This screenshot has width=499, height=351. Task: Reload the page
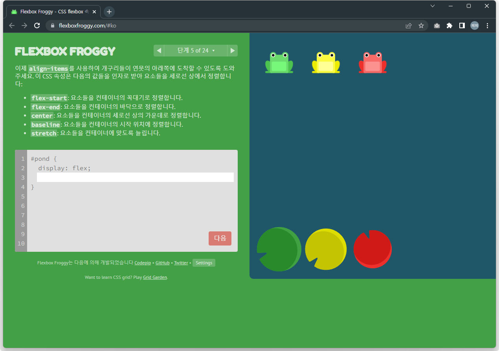pos(37,25)
